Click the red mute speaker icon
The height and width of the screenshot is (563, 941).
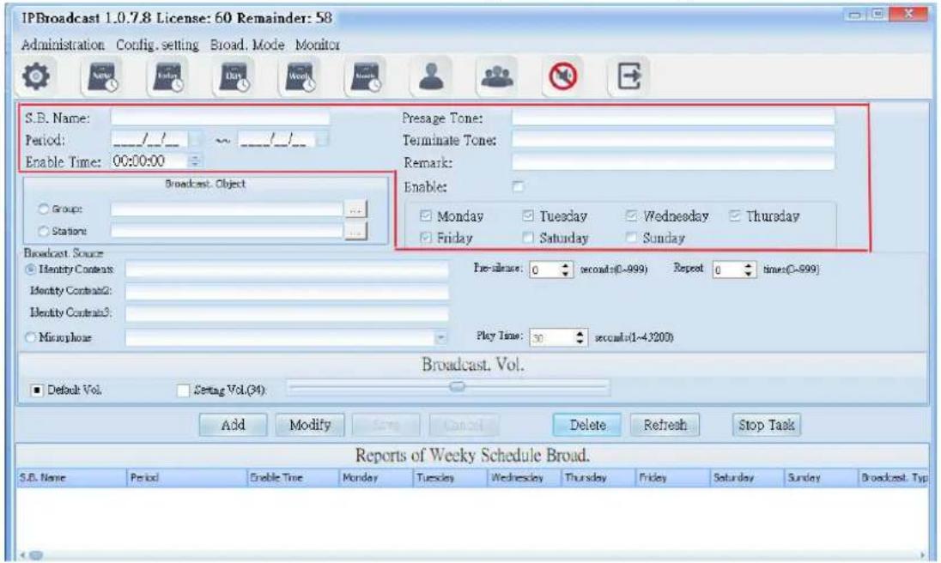tap(563, 76)
